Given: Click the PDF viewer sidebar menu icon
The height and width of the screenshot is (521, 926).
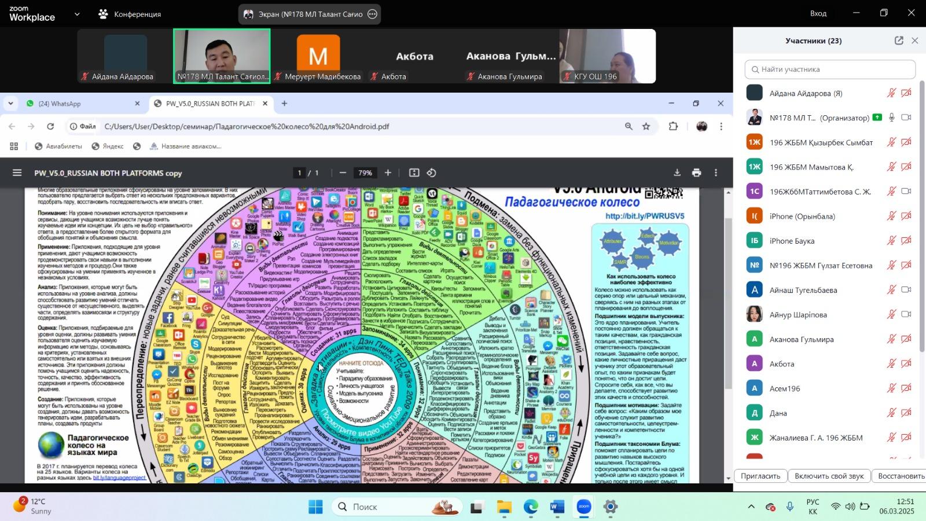Looking at the screenshot, I should (x=17, y=173).
